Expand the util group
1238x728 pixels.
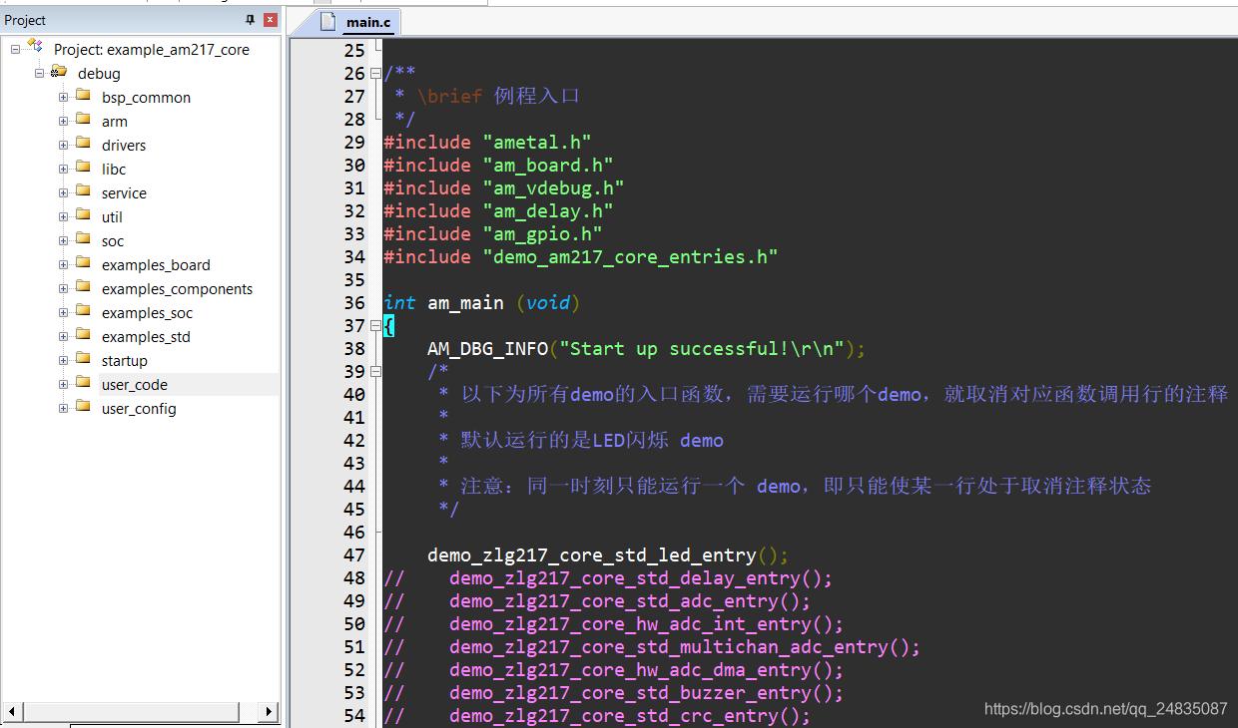tap(63, 216)
